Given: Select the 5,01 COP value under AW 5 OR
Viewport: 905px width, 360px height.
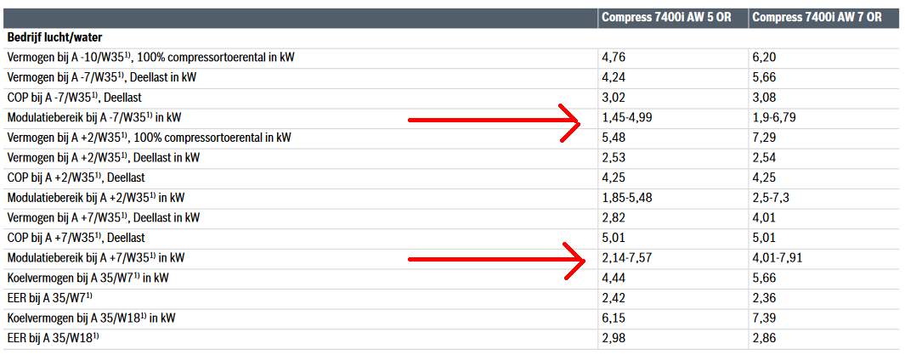Looking at the screenshot, I should pyautogui.click(x=614, y=238).
